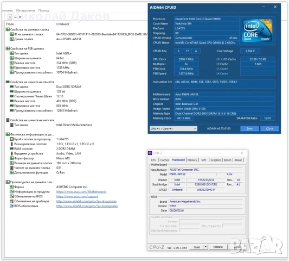The image size is (289, 261).
Task: Open the SPD tab in CPU-Z
Action: (204, 160)
